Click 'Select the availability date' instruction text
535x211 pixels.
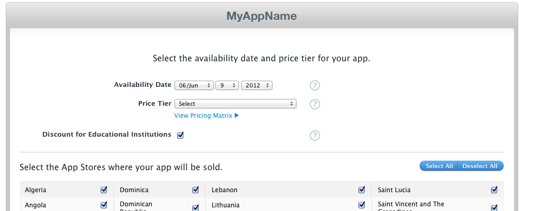pos(261,58)
